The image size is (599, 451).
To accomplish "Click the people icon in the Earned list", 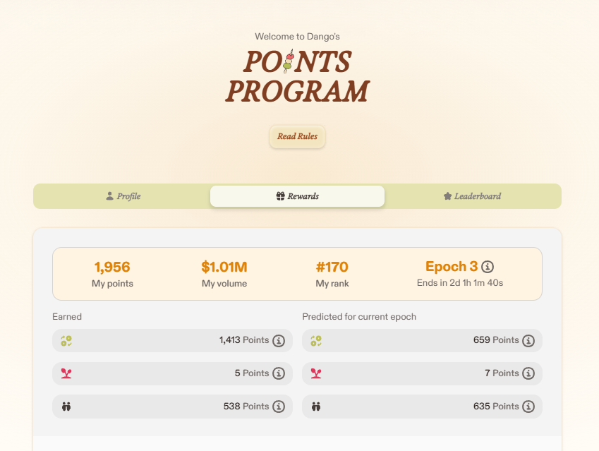I will (66, 407).
